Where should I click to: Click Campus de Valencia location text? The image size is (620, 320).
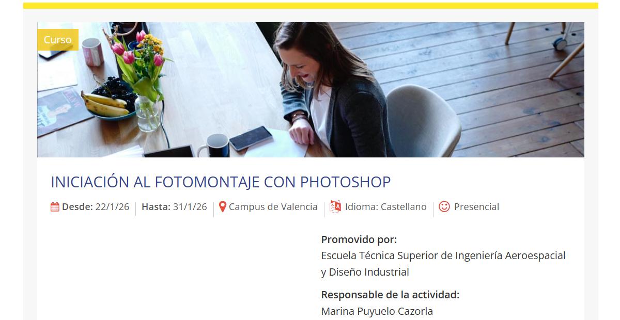click(273, 207)
